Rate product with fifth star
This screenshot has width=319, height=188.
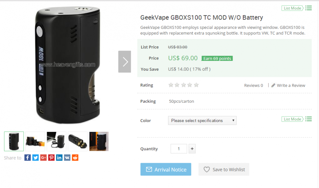pyautogui.click(x=197, y=85)
